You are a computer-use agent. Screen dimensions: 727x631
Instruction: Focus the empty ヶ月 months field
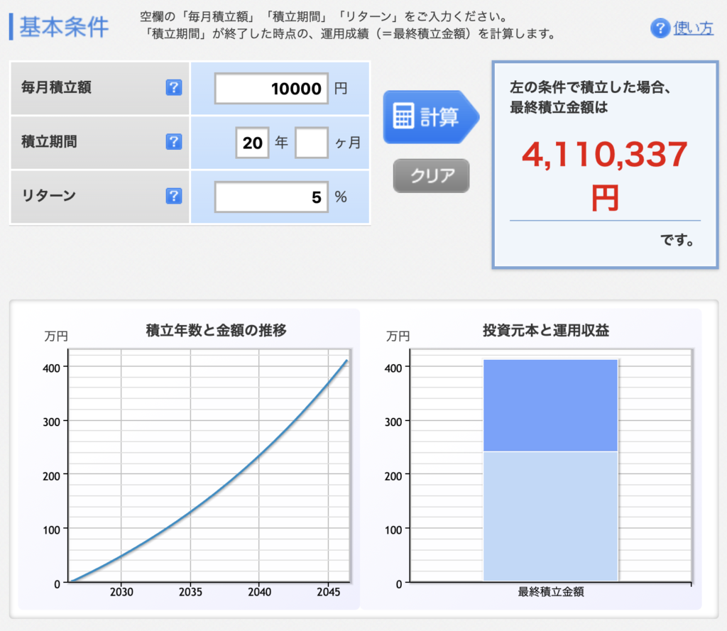[x=312, y=143]
